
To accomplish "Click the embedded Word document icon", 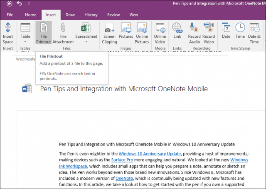I will pyautogui.click(x=27, y=88).
